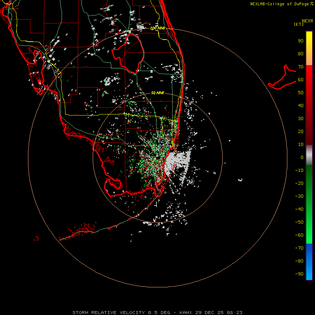Click the positive 80 scale value
The width and height of the screenshot is (315, 315).
click(301, 54)
